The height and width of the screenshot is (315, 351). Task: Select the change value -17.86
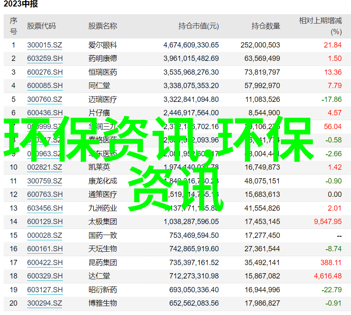[332, 99]
